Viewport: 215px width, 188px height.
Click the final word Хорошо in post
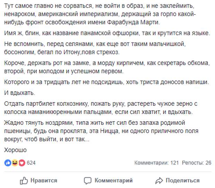point(15,150)
